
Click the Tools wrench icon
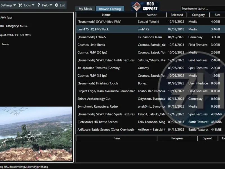click(x=20, y=5)
